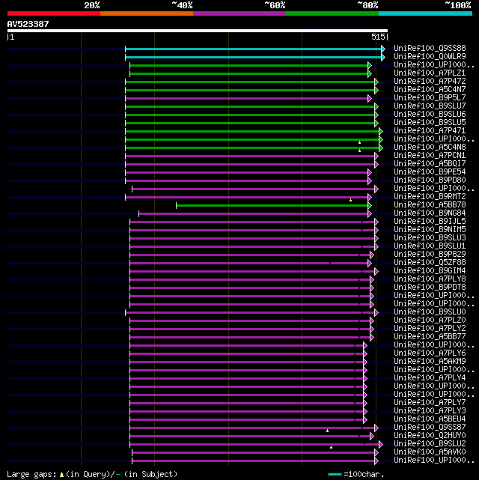This screenshot has width=479, height=480.
Task: Click the UniRef100_B9SLU7 label
Action: pyautogui.click(x=430, y=106)
